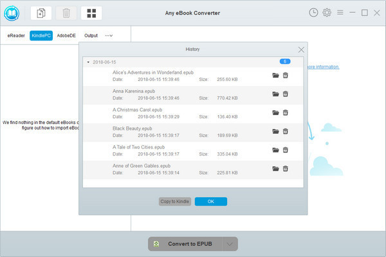Switch to AdobeDE tab

66,36
